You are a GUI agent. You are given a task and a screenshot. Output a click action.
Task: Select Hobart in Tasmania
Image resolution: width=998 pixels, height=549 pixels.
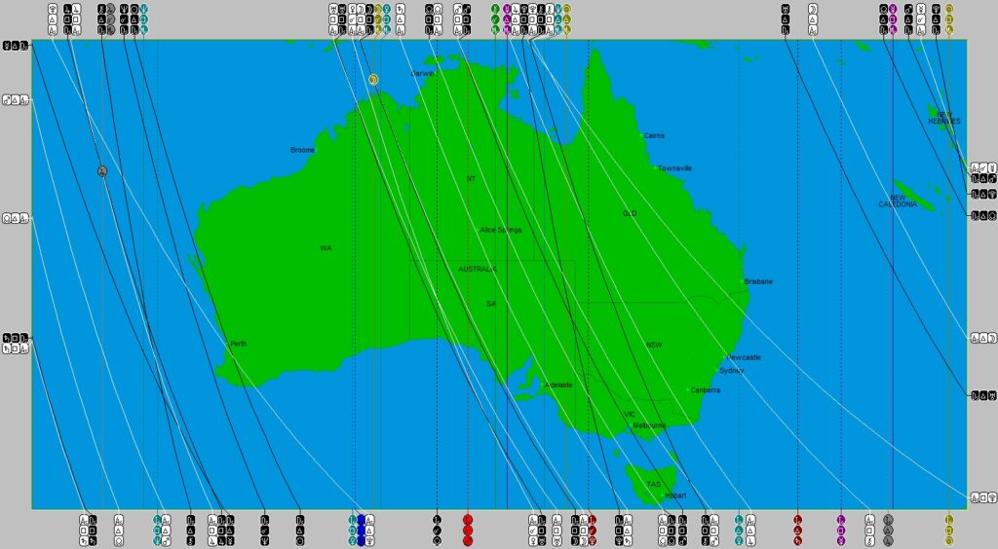tap(674, 495)
